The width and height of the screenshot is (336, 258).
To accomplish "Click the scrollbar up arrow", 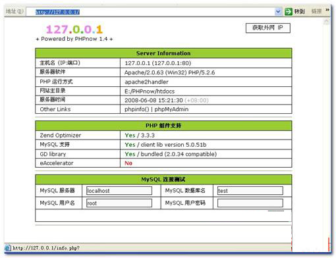I will pos(326,21).
